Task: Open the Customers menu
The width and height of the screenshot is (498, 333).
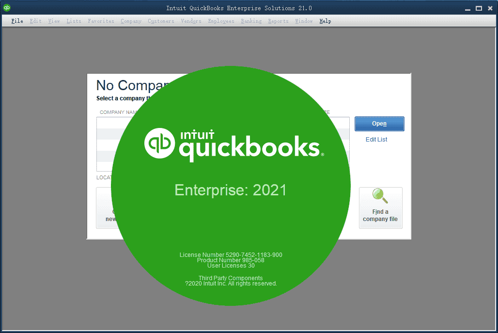Action: (161, 21)
